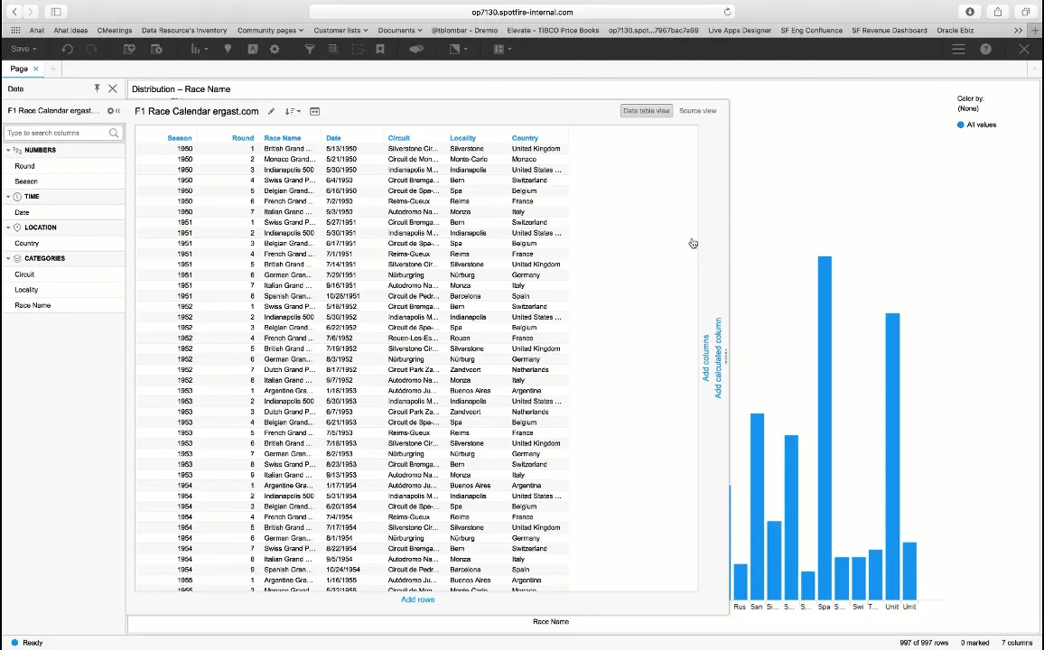Open Safari downloads icon
The image size is (1044, 650).
[970, 12]
